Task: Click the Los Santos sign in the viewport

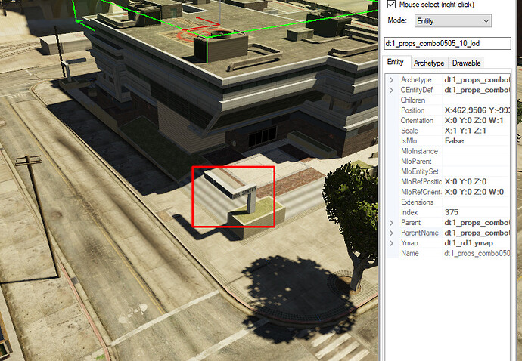Action: [x=244, y=193]
